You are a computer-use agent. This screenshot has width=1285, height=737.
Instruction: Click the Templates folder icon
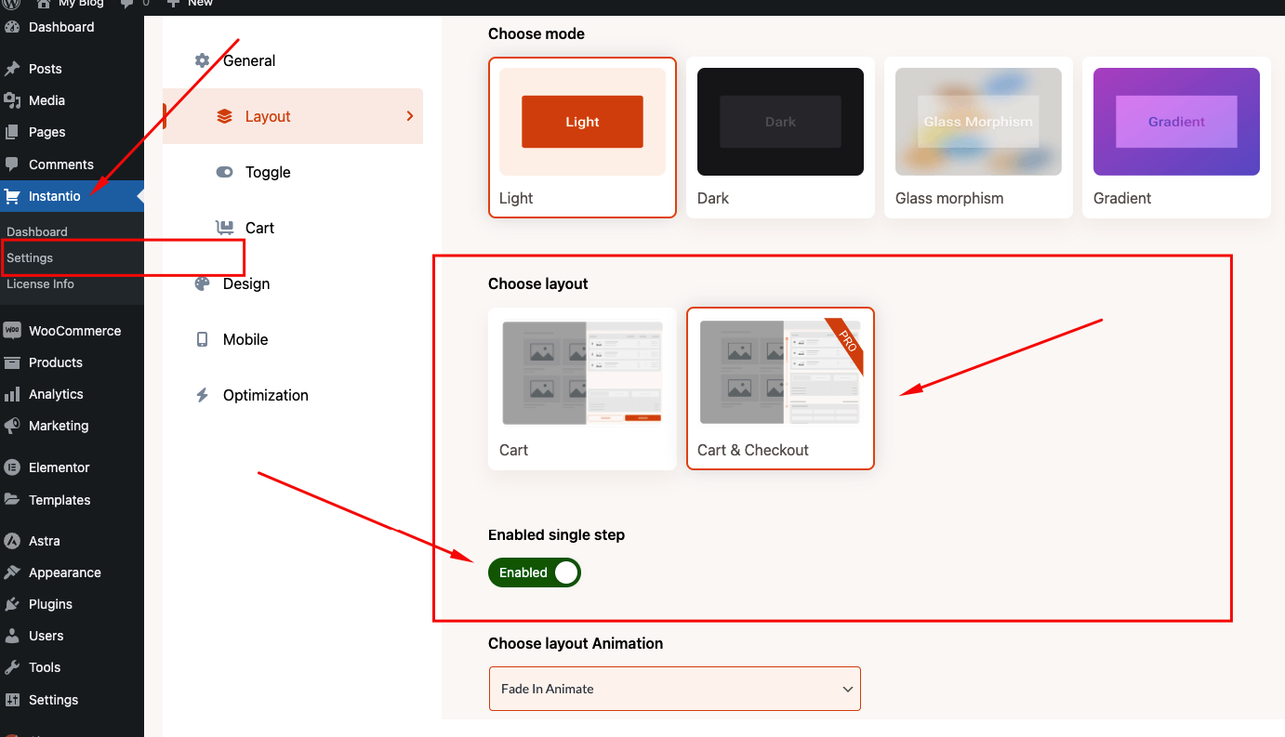point(12,500)
